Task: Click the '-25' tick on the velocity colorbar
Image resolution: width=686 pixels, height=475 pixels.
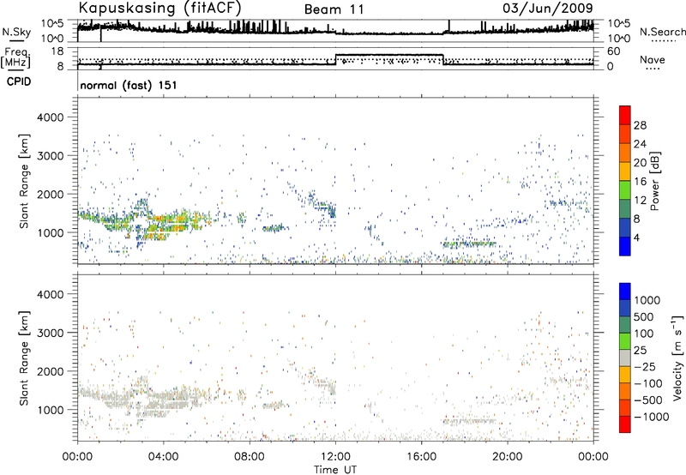Action: pos(643,366)
